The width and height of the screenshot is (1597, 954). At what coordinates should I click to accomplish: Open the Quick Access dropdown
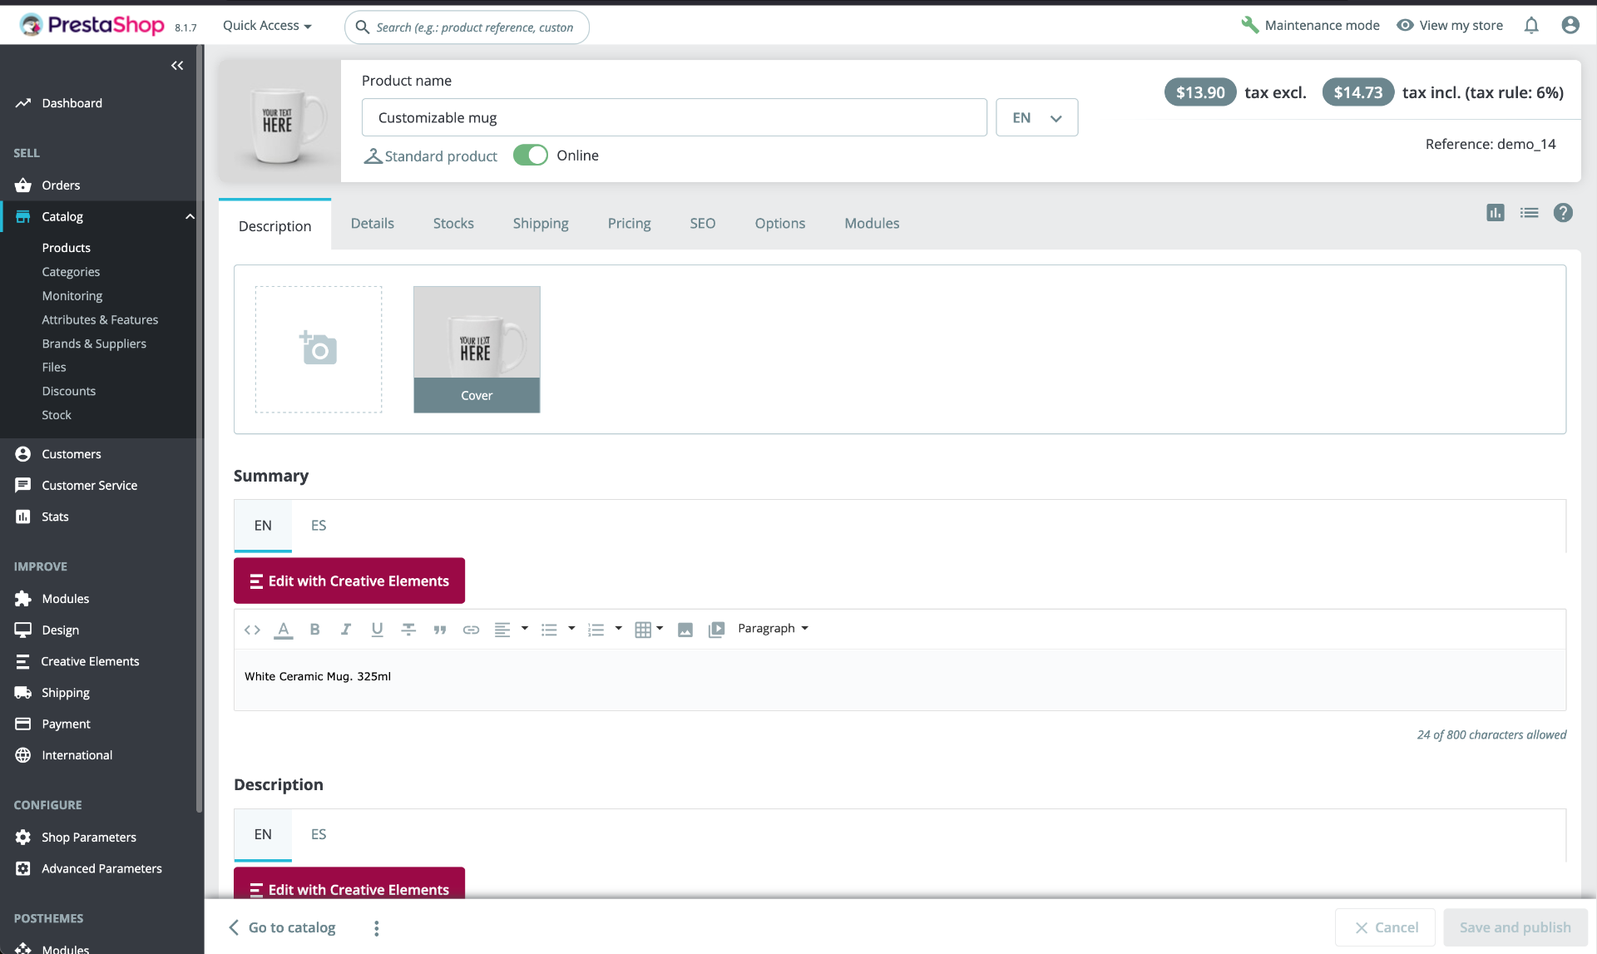click(267, 26)
